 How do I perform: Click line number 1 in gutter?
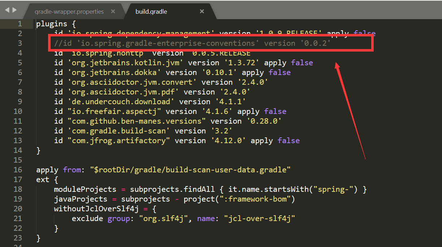(20, 24)
